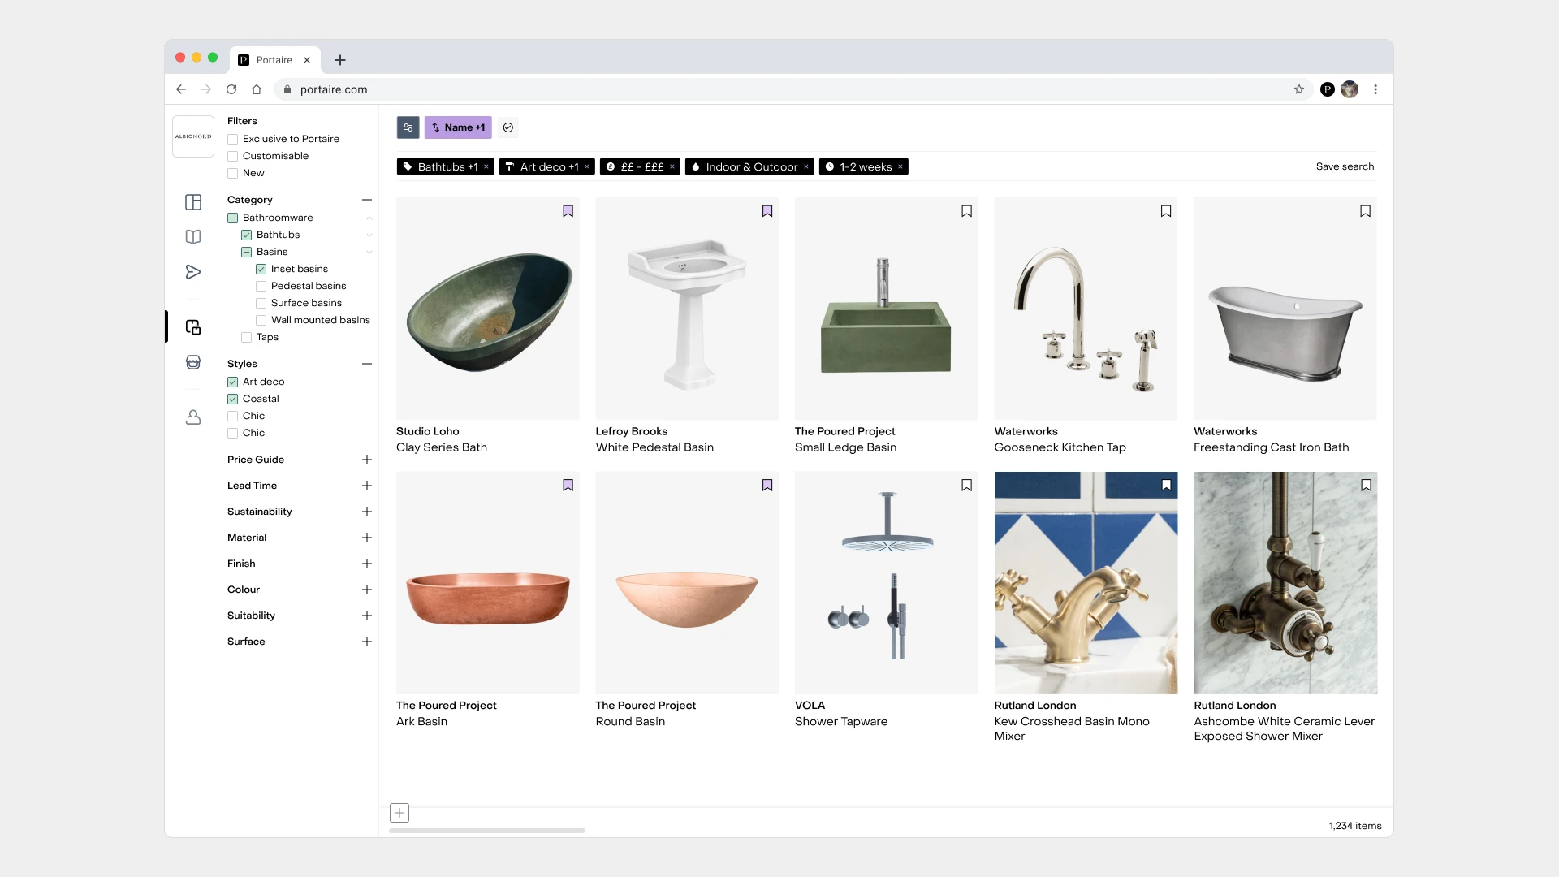Viewport: 1559px width, 877px height.
Task: Remove the ££ - £££ price chip
Action: click(x=672, y=166)
